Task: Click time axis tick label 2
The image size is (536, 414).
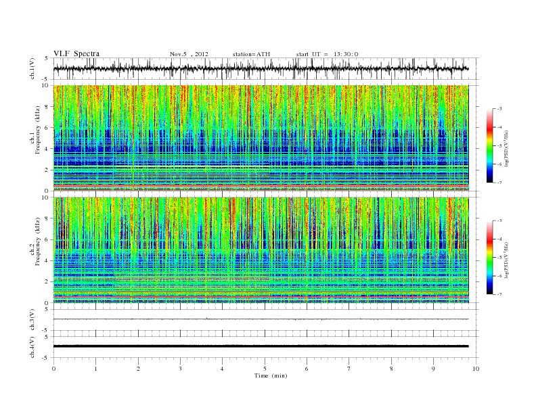Action: point(138,369)
